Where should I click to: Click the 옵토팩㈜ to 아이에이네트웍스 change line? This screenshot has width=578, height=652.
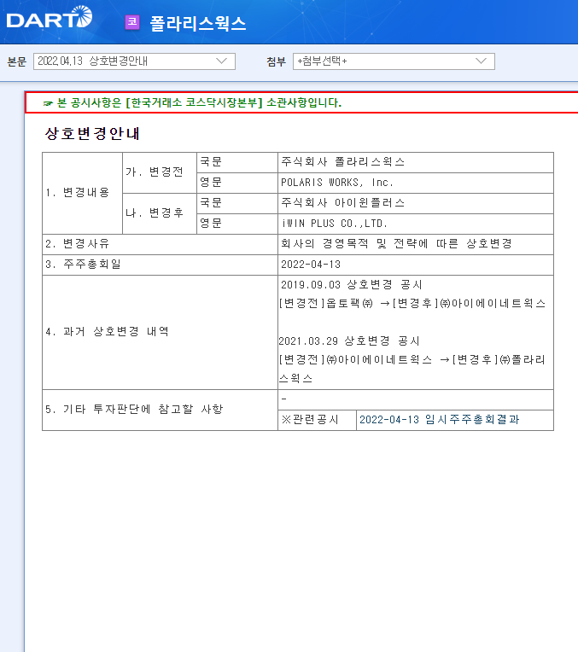(412, 304)
